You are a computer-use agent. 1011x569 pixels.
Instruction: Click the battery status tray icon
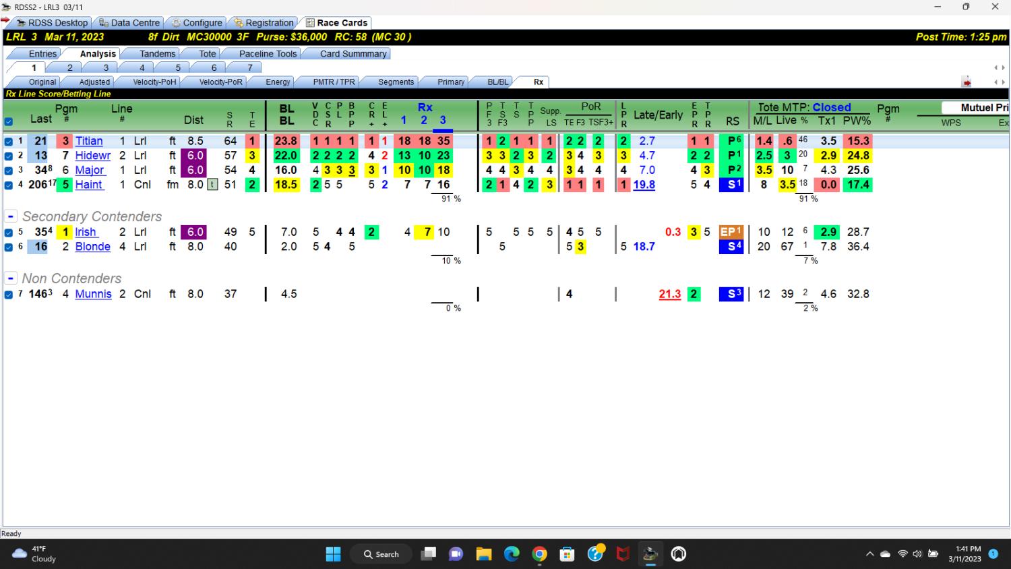(933, 554)
